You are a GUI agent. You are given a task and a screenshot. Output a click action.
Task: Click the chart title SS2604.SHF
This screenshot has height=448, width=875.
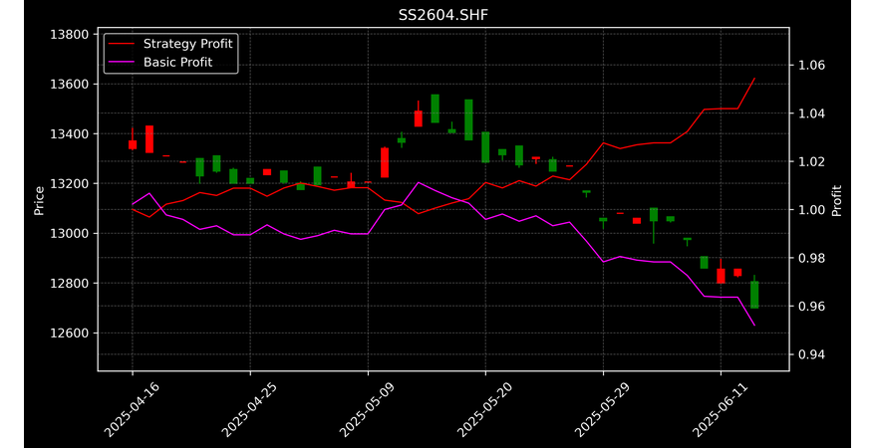pyautogui.click(x=443, y=15)
